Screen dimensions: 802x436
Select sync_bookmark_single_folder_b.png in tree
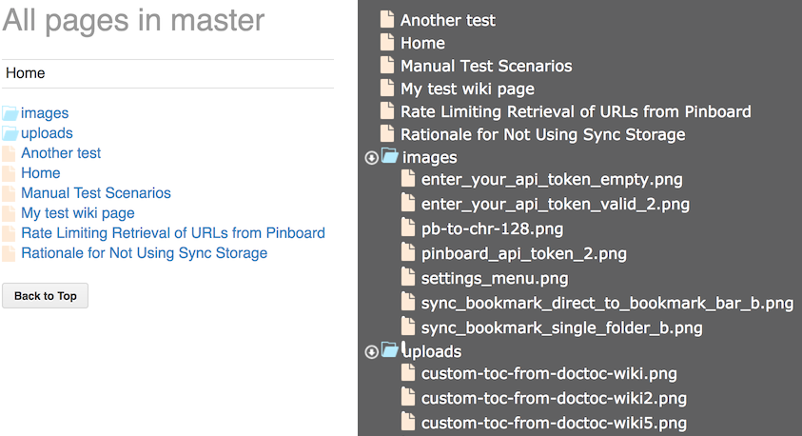(561, 328)
